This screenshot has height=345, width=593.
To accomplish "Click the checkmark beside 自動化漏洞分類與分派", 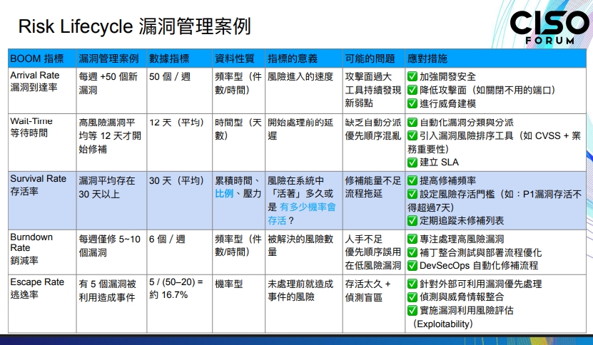I will [412, 123].
